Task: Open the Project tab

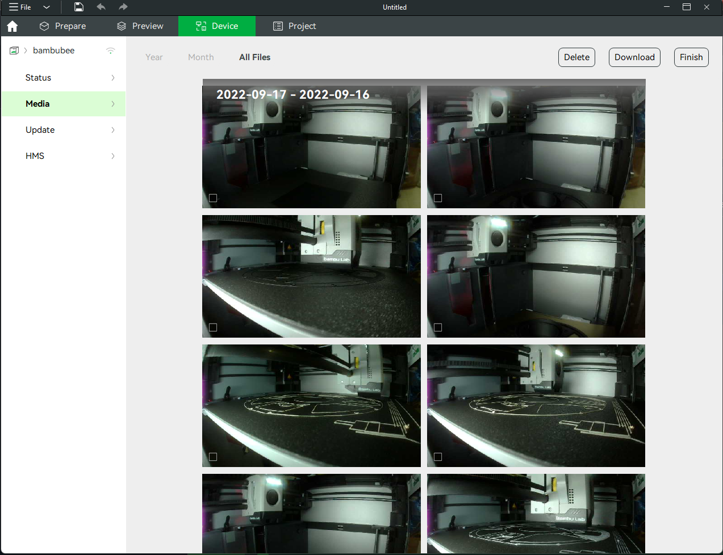Action: coord(294,26)
